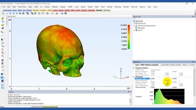Toggle Remember parameters ON in status bar
The width and height of the screenshot is (196, 110).
(50, 107)
